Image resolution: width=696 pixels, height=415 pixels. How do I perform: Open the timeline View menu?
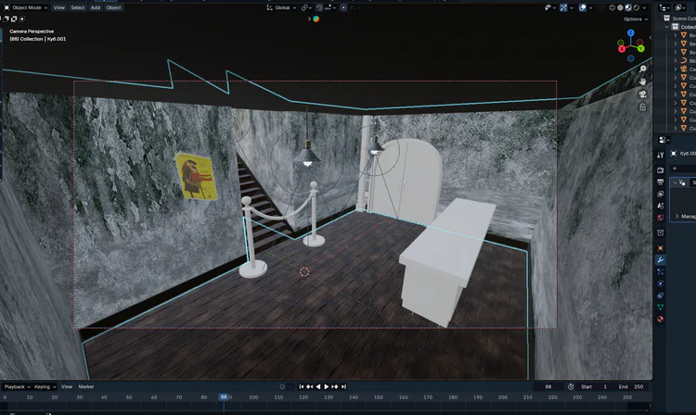tap(67, 386)
